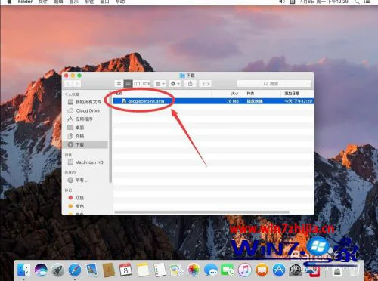
Task: Open the arrange items dropdown
Action: [160, 84]
